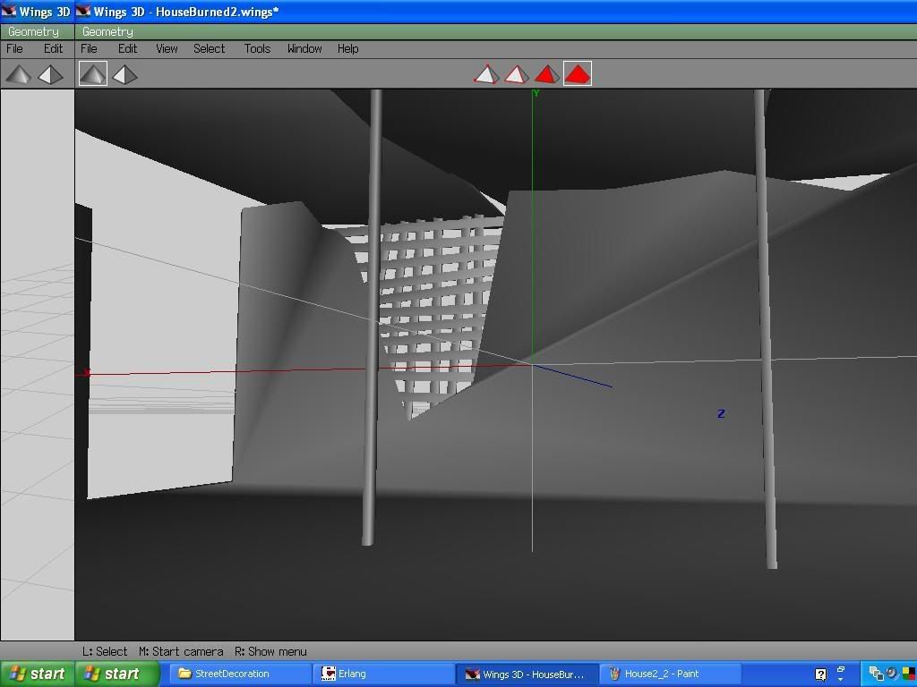Image resolution: width=917 pixels, height=687 pixels.
Task: Open the StreetDecoration folder from taskbar
Action: tap(231, 674)
